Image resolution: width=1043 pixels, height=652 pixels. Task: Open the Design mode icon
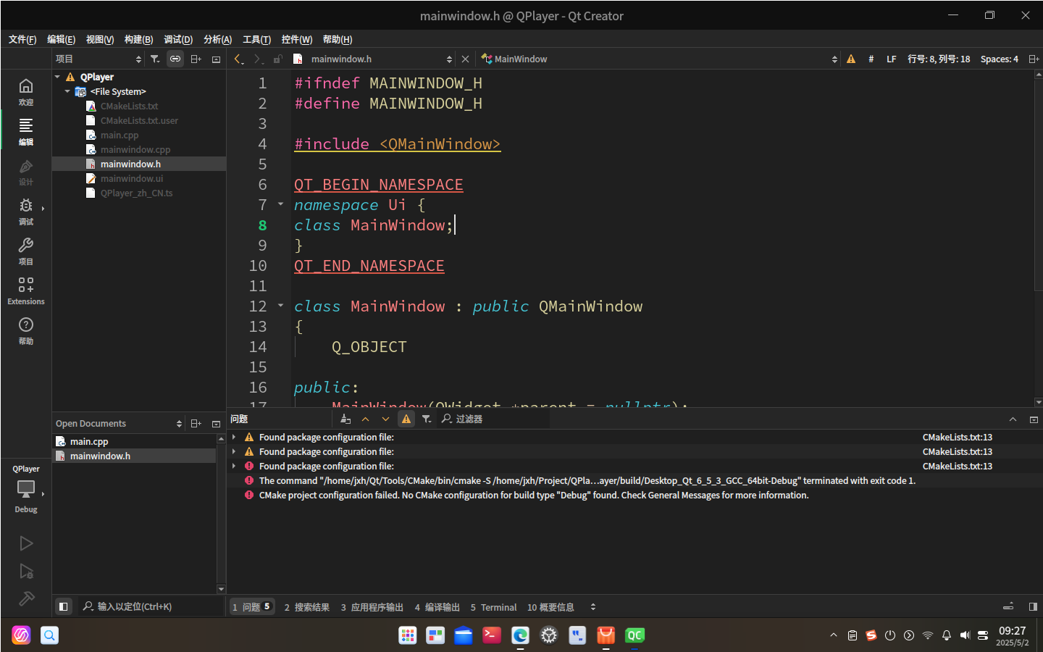[x=26, y=171]
